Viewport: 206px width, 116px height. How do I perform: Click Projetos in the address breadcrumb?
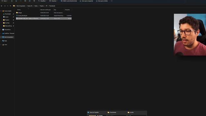tap(42, 6)
